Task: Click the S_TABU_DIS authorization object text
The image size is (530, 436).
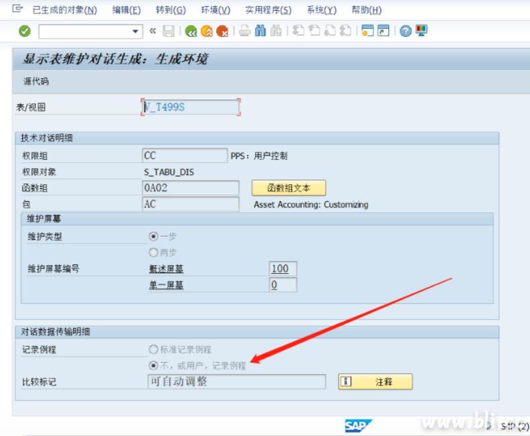Action: pos(169,172)
